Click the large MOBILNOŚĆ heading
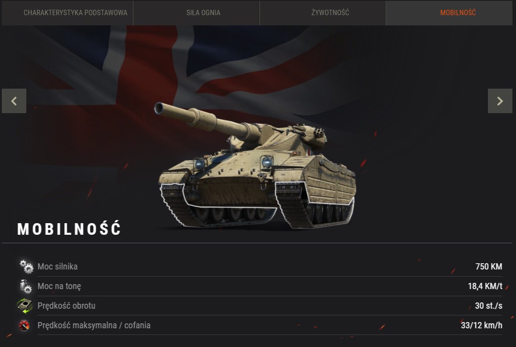The width and height of the screenshot is (516, 347). 69,229
